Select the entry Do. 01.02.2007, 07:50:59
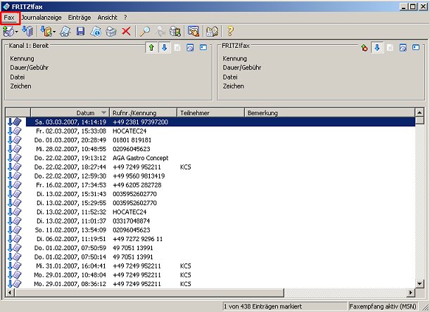430x312 pixels. point(210,248)
